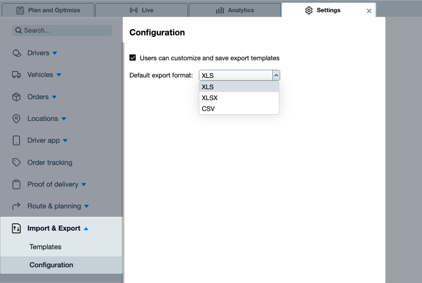Viewport: 422px width, 283px height.
Task: Open the Plan and Optimize tab
Action: point(48,10)
